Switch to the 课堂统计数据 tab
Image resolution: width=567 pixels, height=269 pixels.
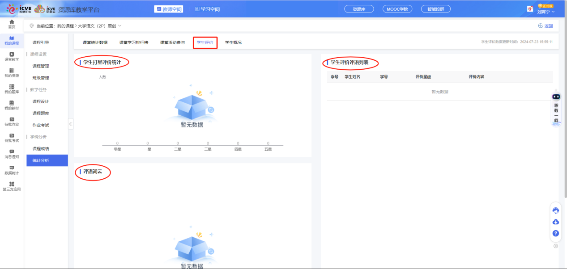94,42
